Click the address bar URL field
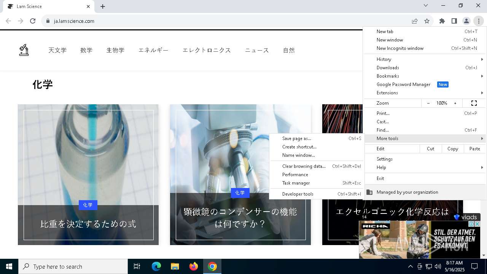Image resolution: width=487 pixels, height=274 pixels. [228, 21]
